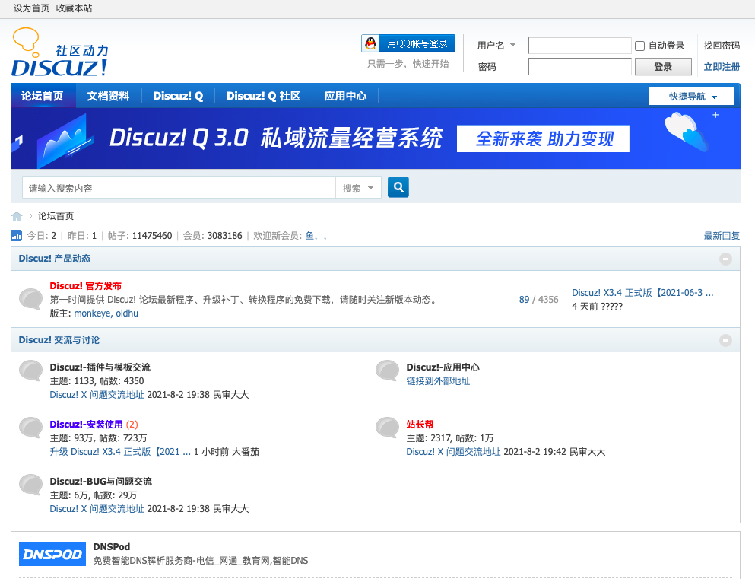This screenshot has width=755, height=579.
Task: Open the 文档资料 nav tab
Action: pyautogui.click(x=108, y=96)
